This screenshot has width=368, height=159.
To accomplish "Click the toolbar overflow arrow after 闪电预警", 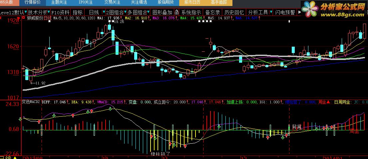I will (x=299, y=12).
